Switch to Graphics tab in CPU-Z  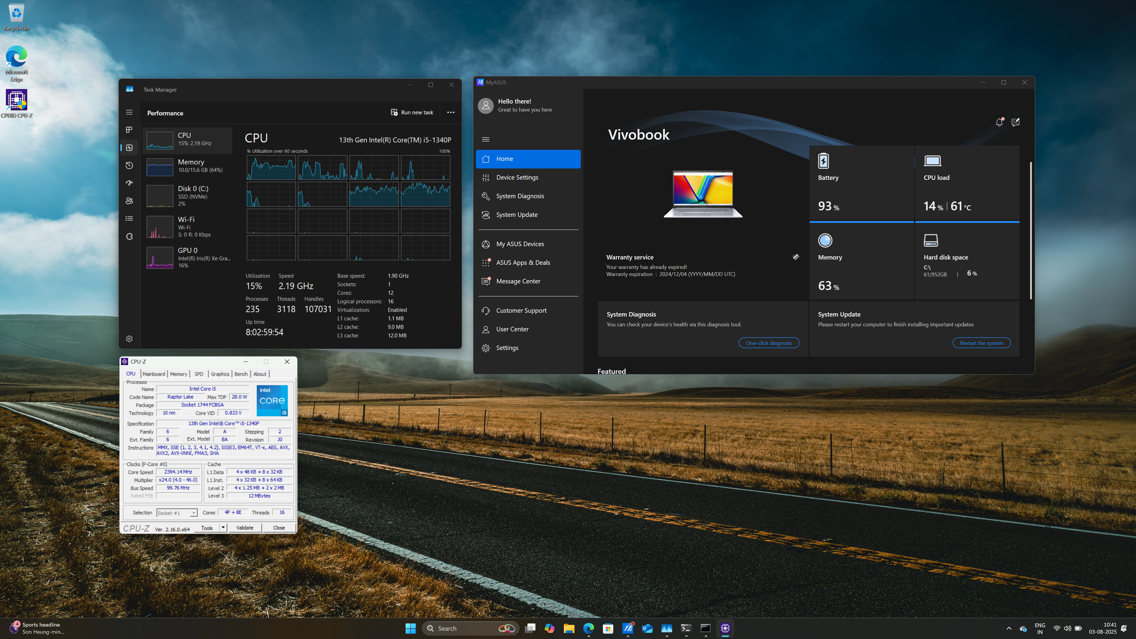click(x=220, y=374)
